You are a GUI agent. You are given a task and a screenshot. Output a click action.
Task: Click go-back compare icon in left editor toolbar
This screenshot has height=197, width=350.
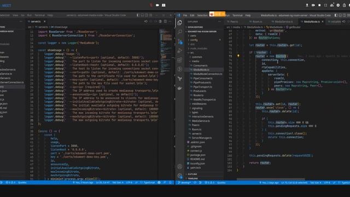pyautogui.click(x=146, y=21)
